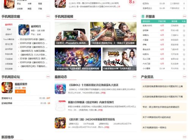Open 3D次世代RPG手游 article link

(33, 39)
